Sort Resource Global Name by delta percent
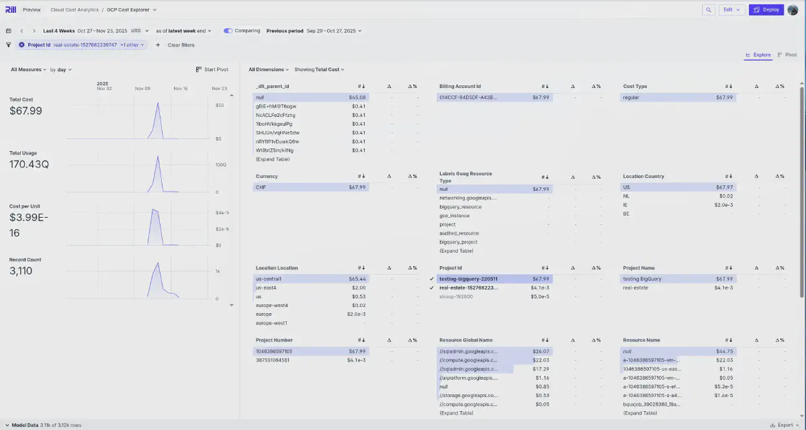The height and width of the screenshot is (430, 806). 596,341
